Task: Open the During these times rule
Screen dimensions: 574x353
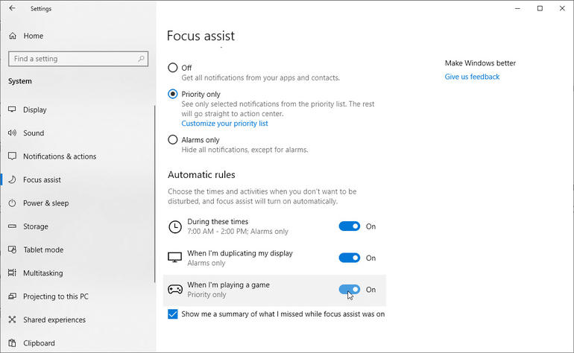Action: (x=274, y=226)
